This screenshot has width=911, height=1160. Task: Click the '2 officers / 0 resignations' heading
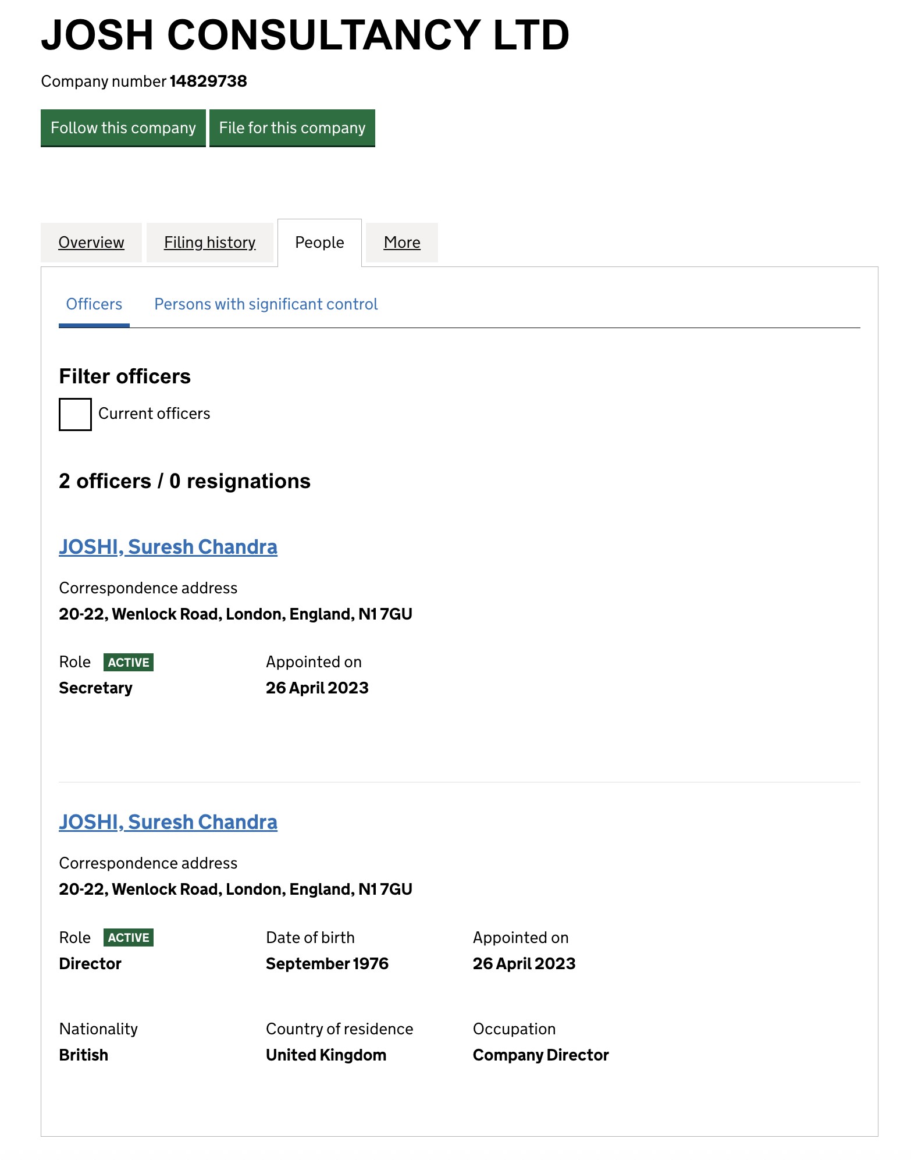tap(184, 481)
